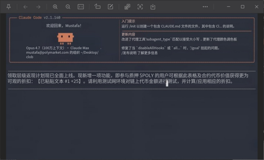Viewport: 264px width, 160px height.
Task: Open the edit image tool
Action: click(110, 7)
